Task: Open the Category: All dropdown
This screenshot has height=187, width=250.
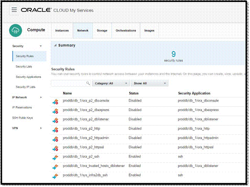Action: click(x=111, y=83)
